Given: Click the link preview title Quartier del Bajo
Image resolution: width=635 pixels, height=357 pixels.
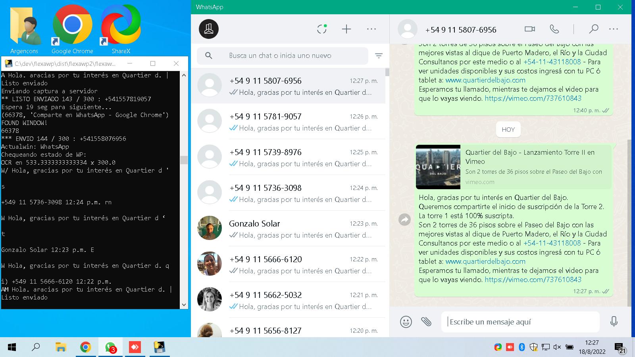Looking at the screenshot, I should click(x=530, y=157).
